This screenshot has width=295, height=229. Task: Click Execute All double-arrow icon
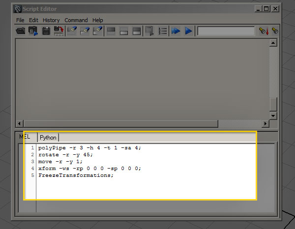[176, 31]
